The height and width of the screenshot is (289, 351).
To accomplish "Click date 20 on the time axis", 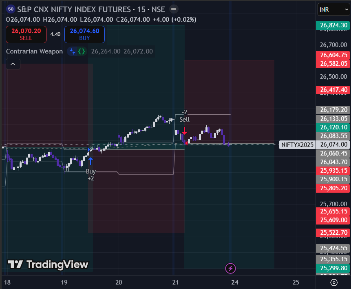I will tap(119, 282).
